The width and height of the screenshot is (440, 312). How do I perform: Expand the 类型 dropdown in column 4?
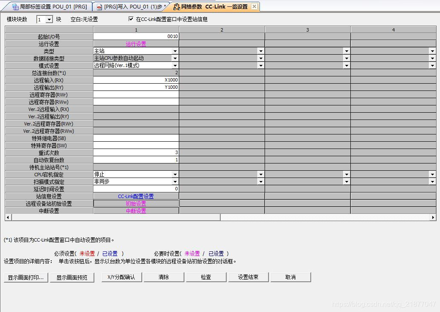pyautogui.click(x=432, y=51)
